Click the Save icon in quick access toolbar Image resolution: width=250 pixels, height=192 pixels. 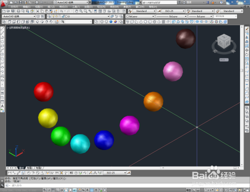[x=20, y=2]
